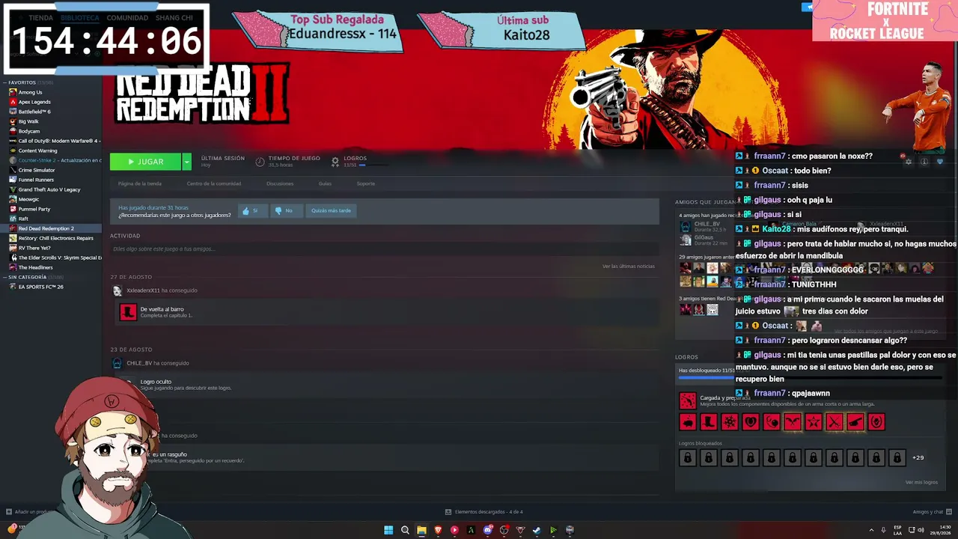The width and height of the screenshot is (958, 539).
Task: Click Elementos descargados status at the bottom
Action: (484, 512)
